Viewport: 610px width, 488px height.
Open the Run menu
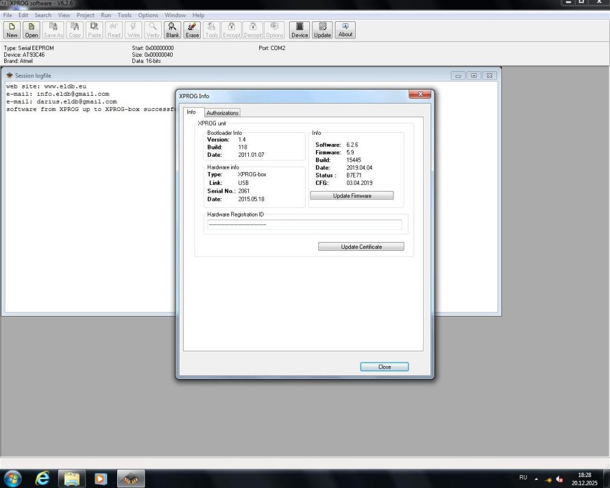tap(106, 15)
